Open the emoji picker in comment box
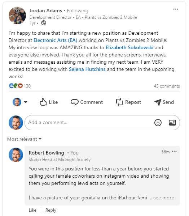The image size is (189, 216). pos(158,123)
